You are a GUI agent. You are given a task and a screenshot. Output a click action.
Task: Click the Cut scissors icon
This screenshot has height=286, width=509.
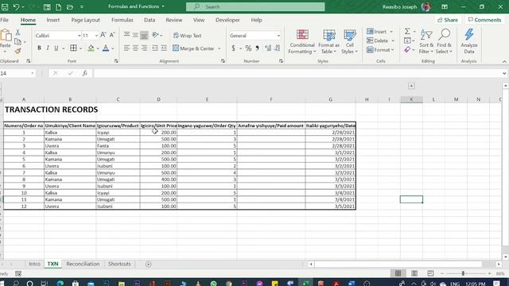[17, 33]
